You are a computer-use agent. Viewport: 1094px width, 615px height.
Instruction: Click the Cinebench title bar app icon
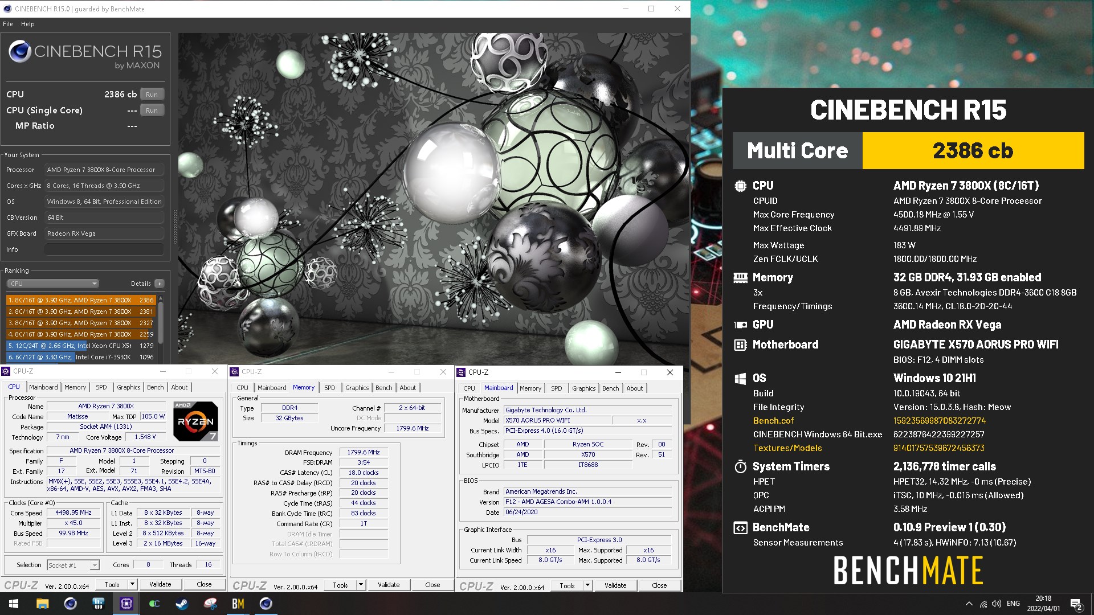point(7,9)
